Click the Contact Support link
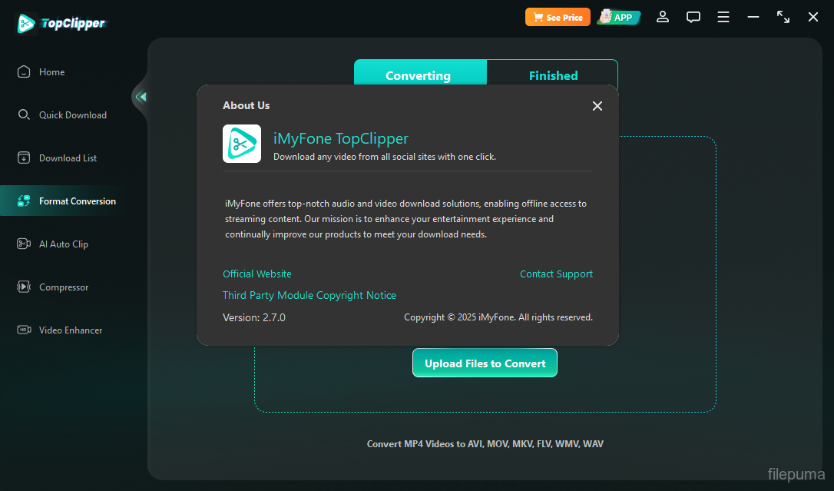 pos(556,274)
